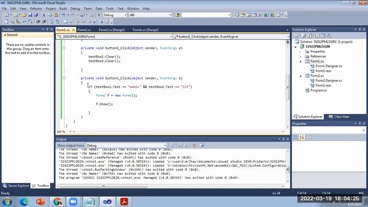Collapse the Form2.cs tree node
368x207 pixels.
300,76
